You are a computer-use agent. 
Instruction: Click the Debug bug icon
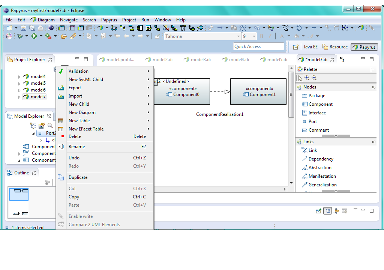tap(20, 36)
